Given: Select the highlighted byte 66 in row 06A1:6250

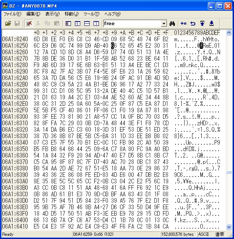Looking at the screenshot, I should 114,46.
